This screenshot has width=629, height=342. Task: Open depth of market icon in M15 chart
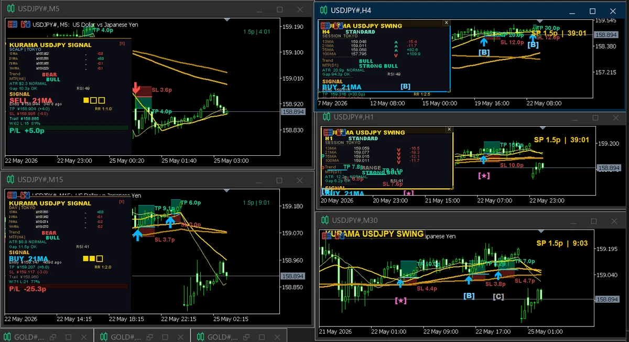point(25,196)
